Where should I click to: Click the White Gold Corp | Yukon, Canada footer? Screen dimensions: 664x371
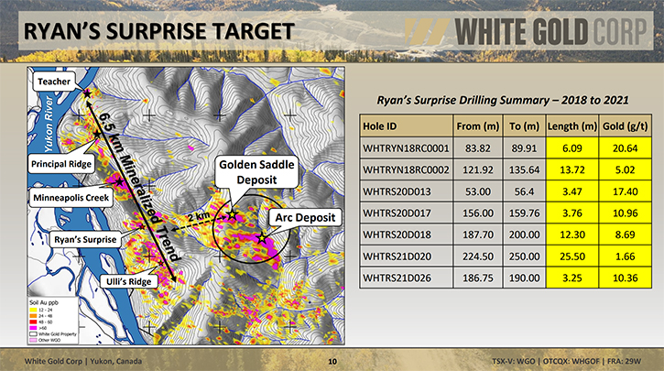point(83,361)
